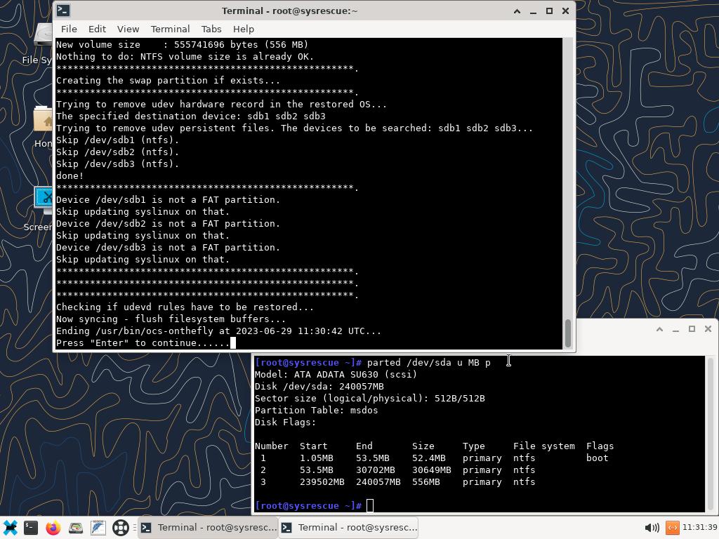
Task: Open the Help menu
Action: pos(244,29)
